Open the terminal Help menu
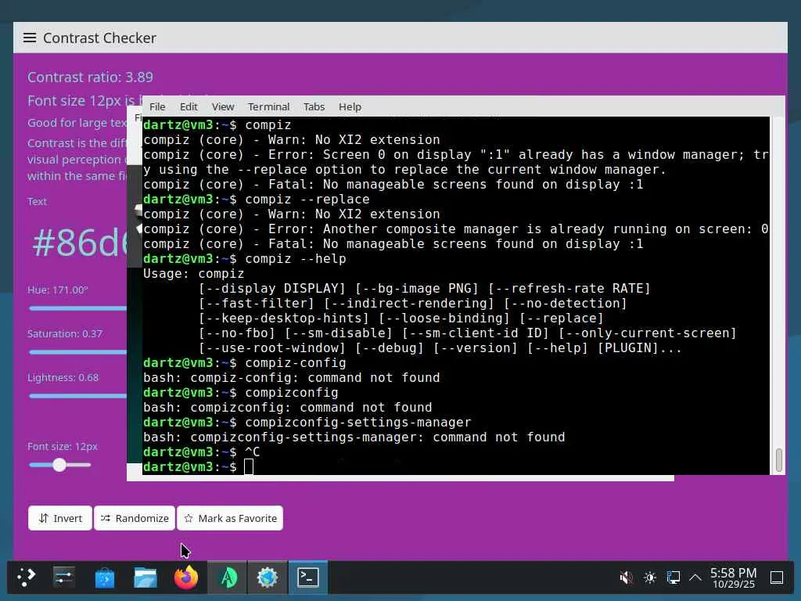The width and height of the screenshot is (801, 601). pyautogui.click(x=350, y=106)
